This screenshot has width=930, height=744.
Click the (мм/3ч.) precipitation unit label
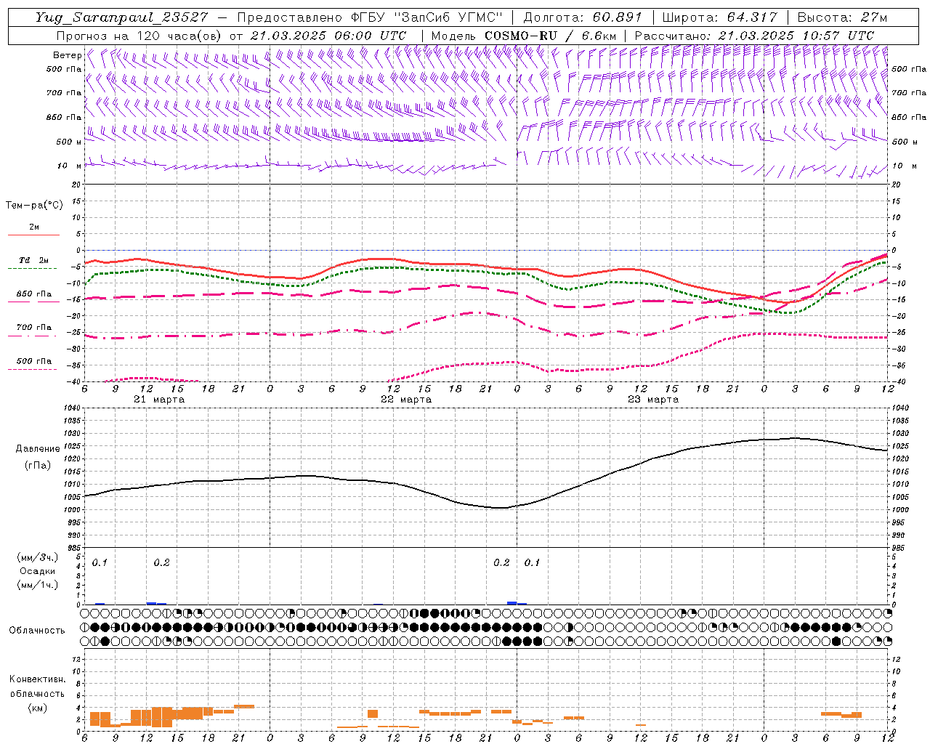point(38,558)
